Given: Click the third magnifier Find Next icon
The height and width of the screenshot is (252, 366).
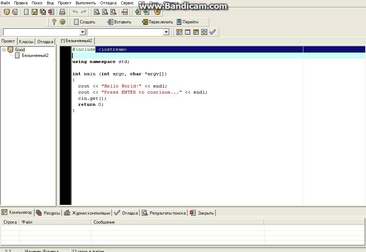Looking at the screenshot, I should point(113,12).
